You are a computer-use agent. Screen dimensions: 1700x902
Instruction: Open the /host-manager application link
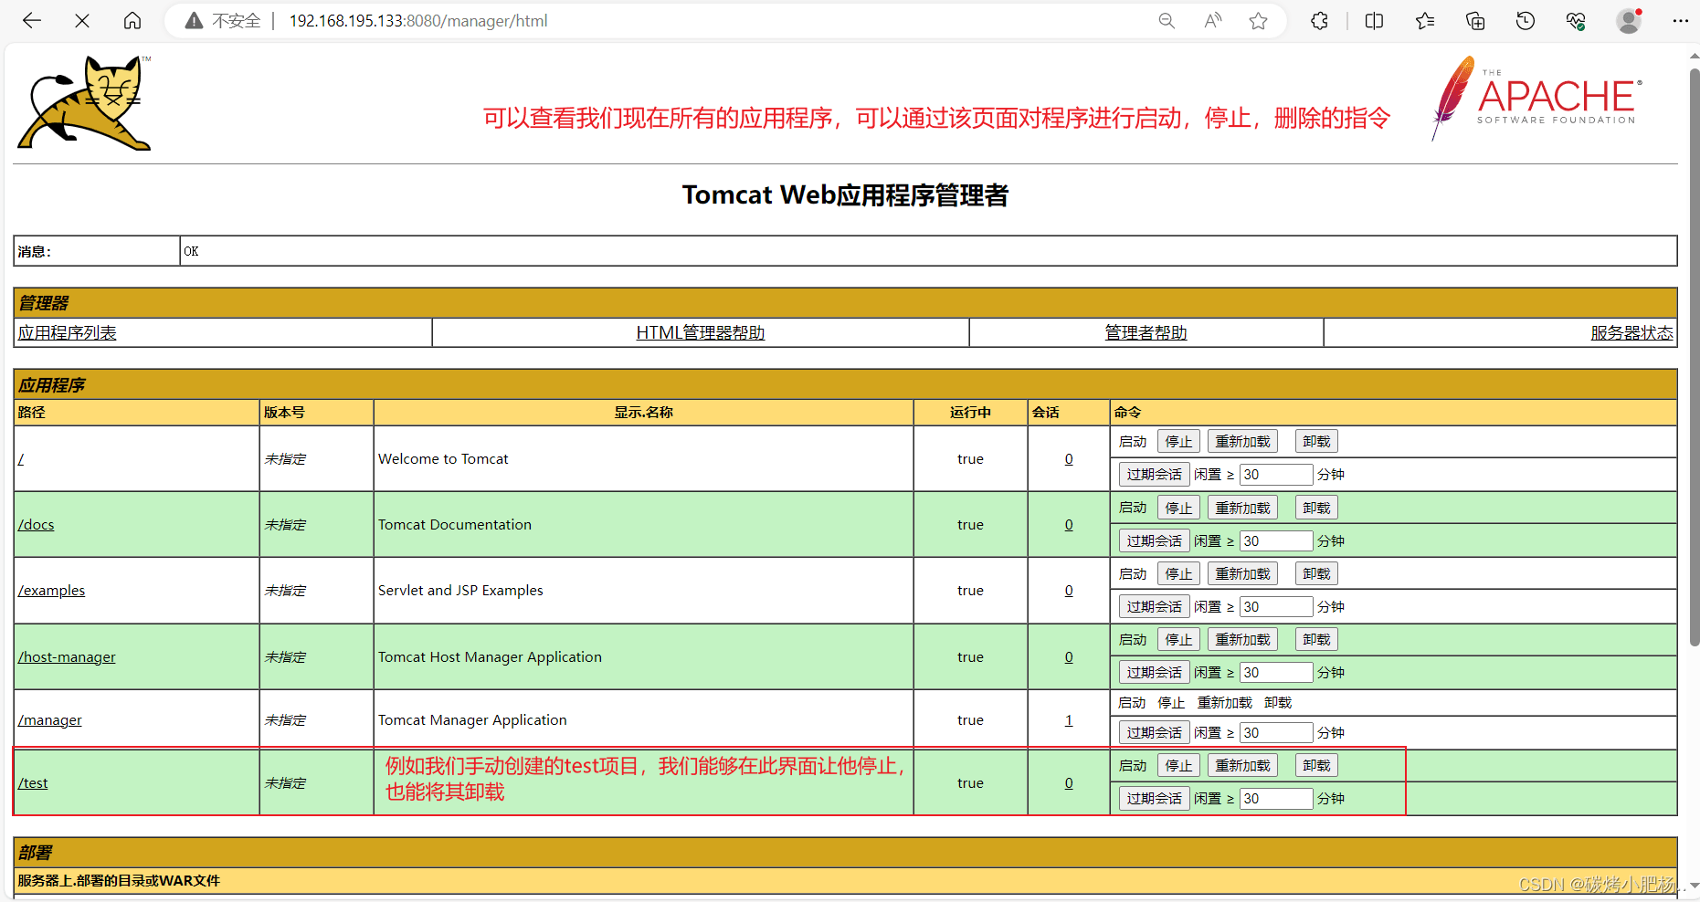point(67,657)
